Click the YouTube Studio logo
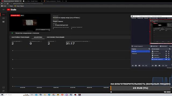 point(12,10)
